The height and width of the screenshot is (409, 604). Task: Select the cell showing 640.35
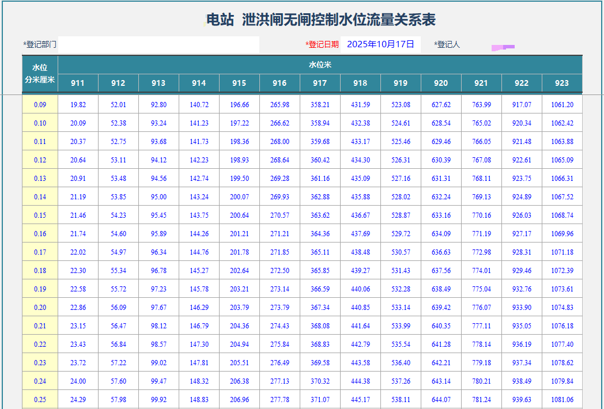coord(441,326)
